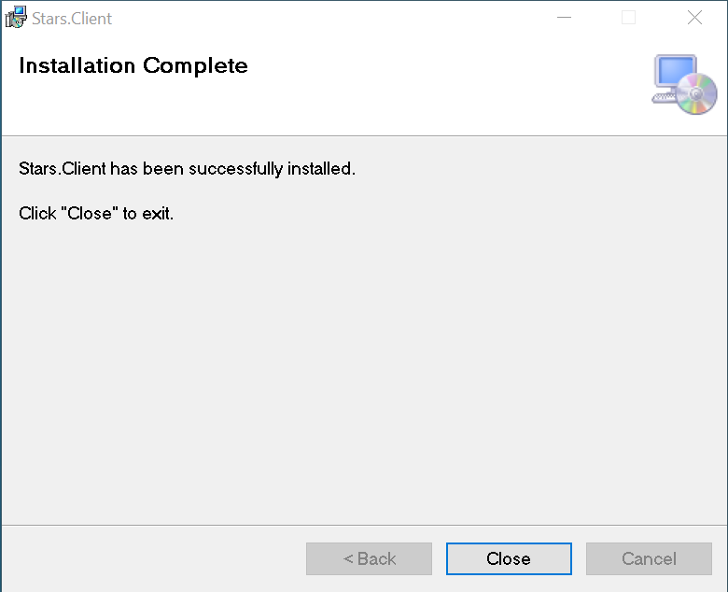Screen dimensions: 728x592
Task: Click empty space in the title bar
Action: (327, 18)
